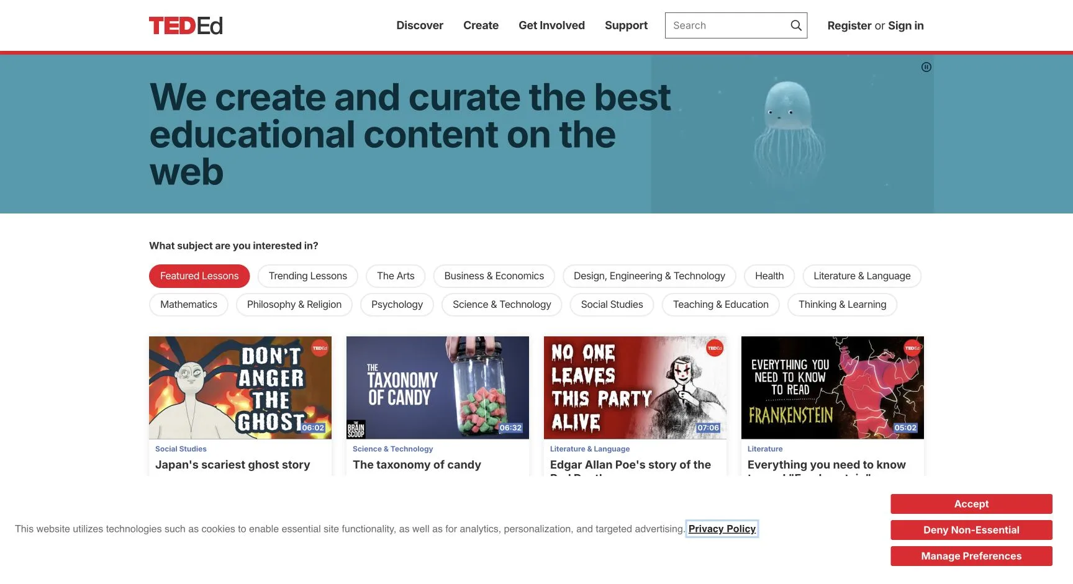Click Japan's scariest ghost story title
The height and width of the screenshot is (584, 1073).
233,465
